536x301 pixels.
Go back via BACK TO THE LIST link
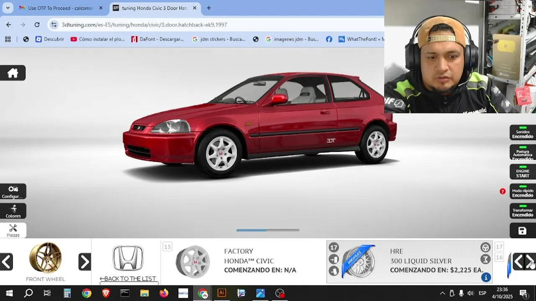coord(128,279)
